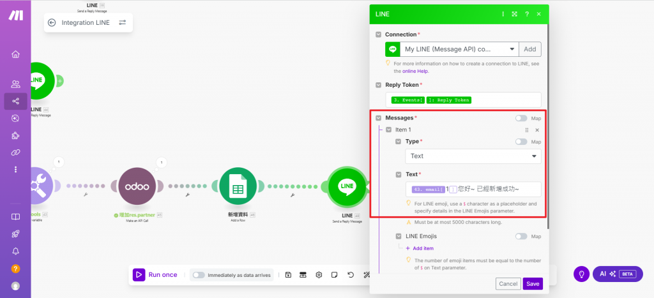Viewport: 654px width, 298px height.
Task: Open scenario options sliders icon
Action: pos(122,22)
